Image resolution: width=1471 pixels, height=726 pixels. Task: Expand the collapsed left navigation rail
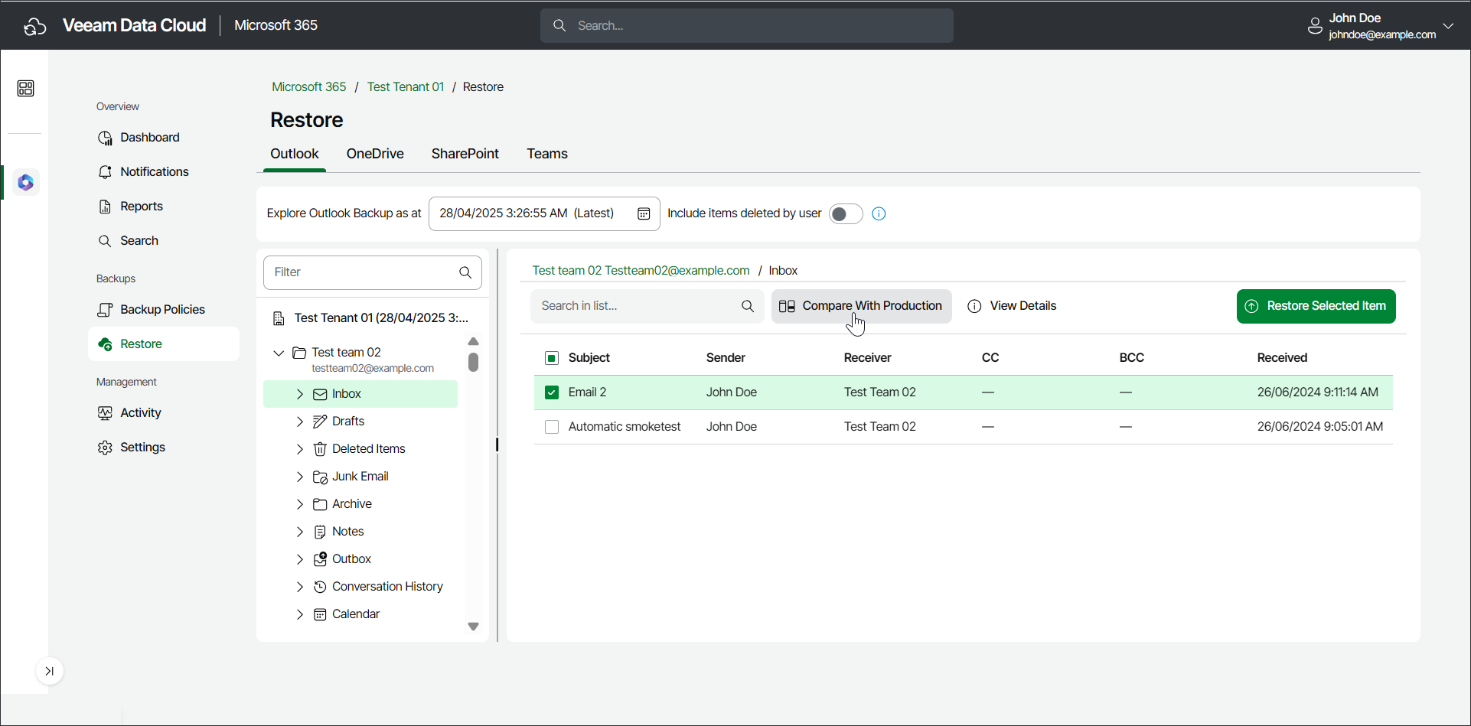click(x=49, y=672)
